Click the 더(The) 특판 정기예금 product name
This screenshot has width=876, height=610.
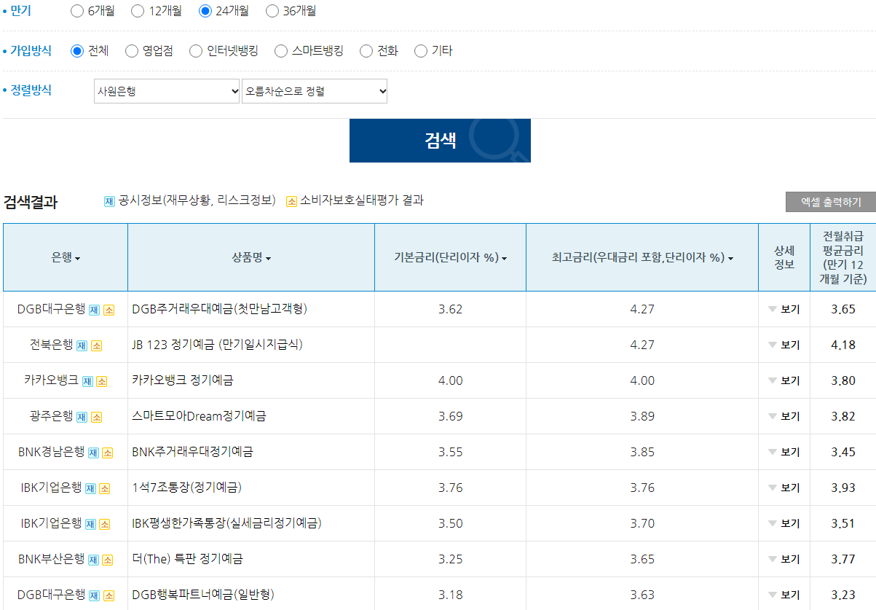click(187, 559)
